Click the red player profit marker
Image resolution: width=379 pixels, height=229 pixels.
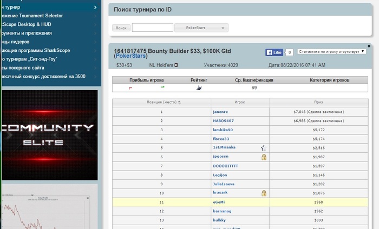(130, 89)
